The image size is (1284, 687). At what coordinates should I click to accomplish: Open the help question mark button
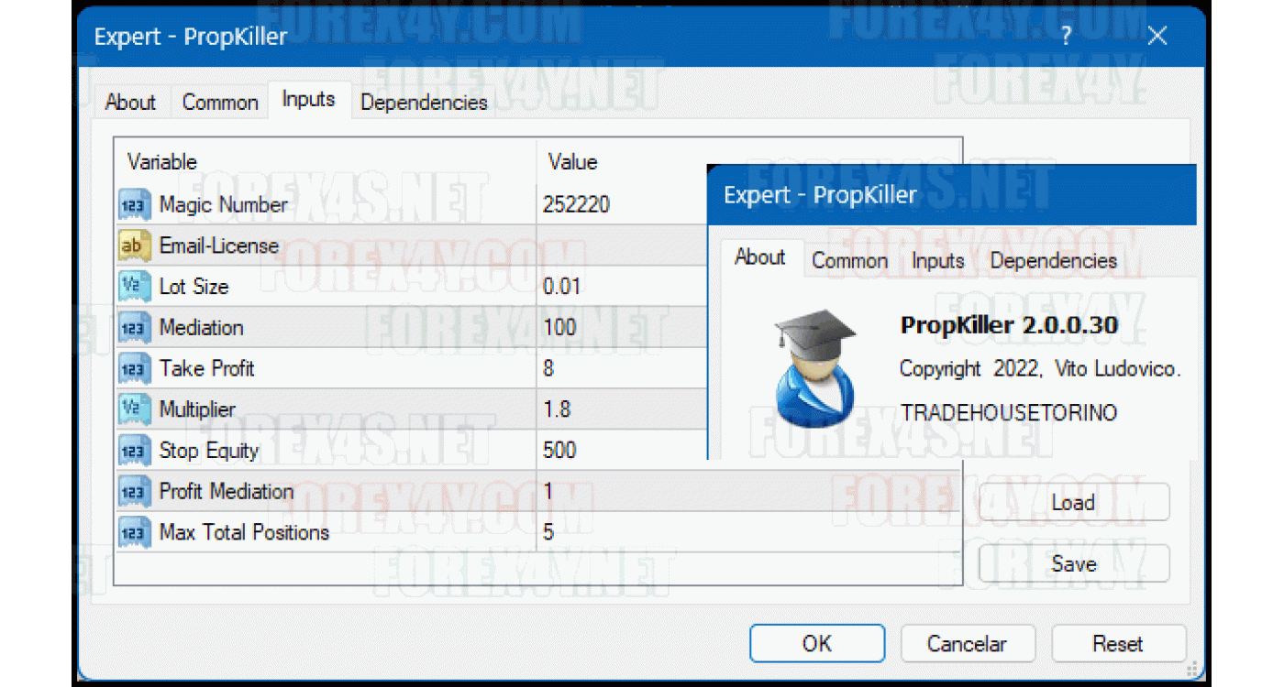tap(1066, 37)
